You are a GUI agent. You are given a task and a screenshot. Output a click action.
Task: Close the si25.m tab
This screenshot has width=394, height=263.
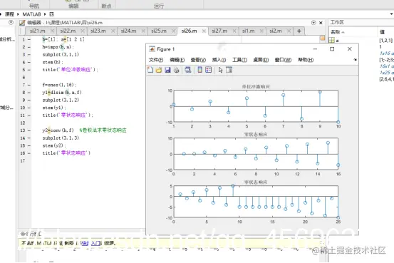(173, 31)
